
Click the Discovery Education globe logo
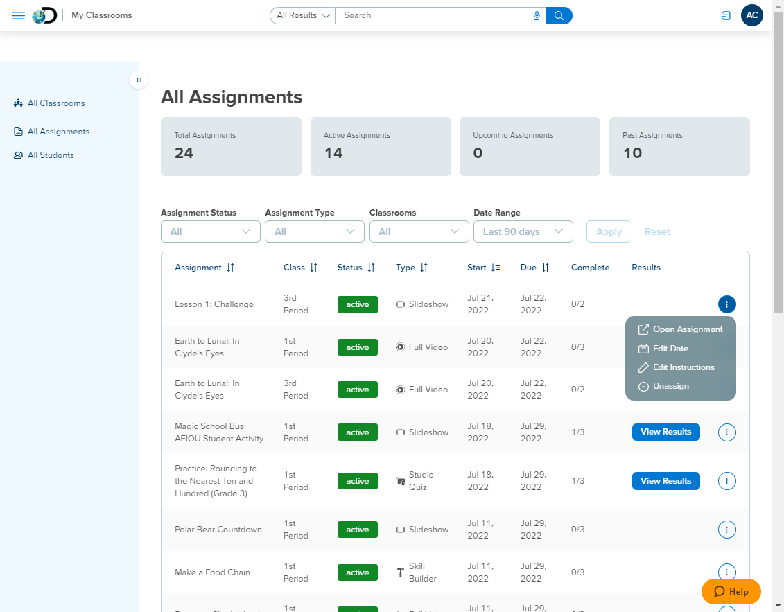click(44, 15)
